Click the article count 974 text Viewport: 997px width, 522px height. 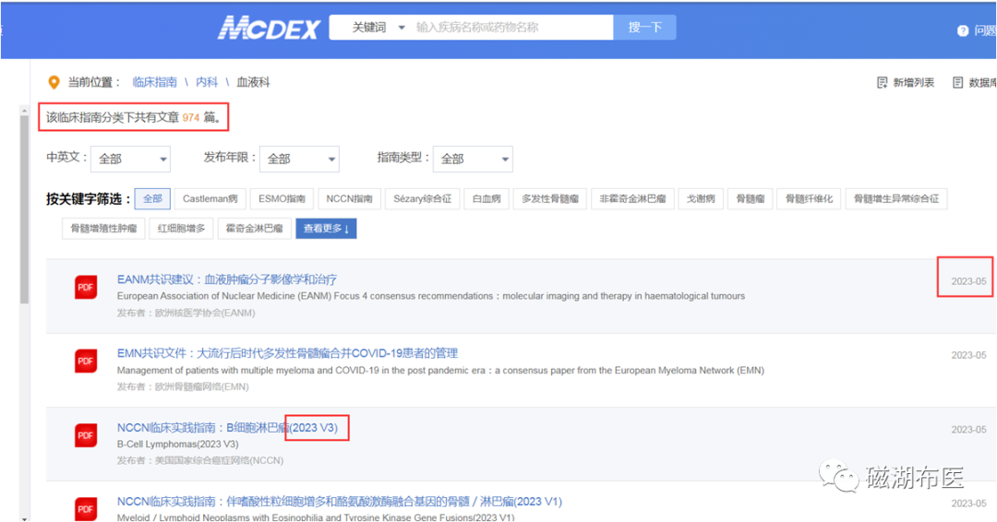tap(191, 117)
